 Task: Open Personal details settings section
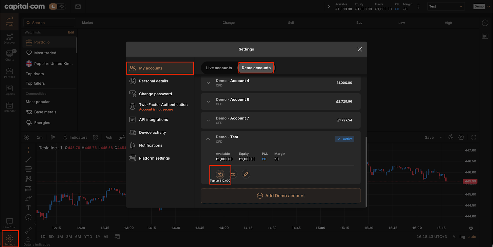pyautogui.click(x=153, y=81)
